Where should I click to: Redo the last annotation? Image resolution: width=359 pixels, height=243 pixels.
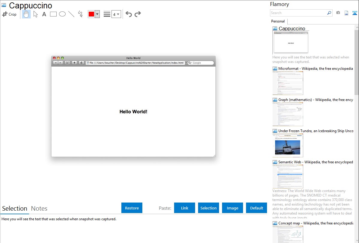138,14
